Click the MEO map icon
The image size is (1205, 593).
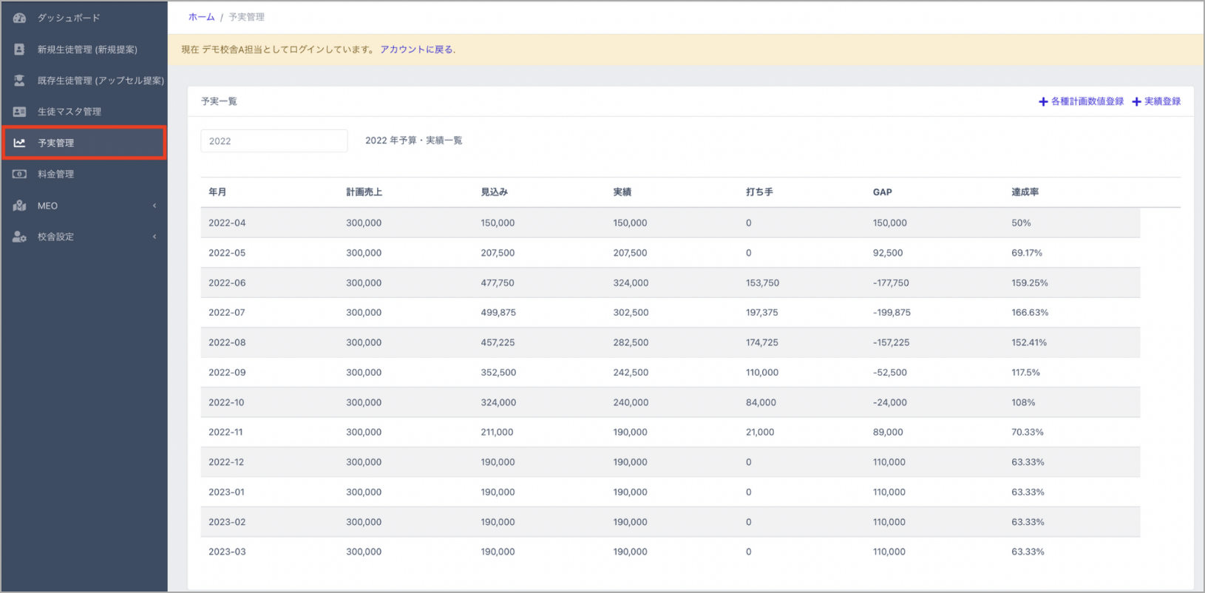(19, 206)
